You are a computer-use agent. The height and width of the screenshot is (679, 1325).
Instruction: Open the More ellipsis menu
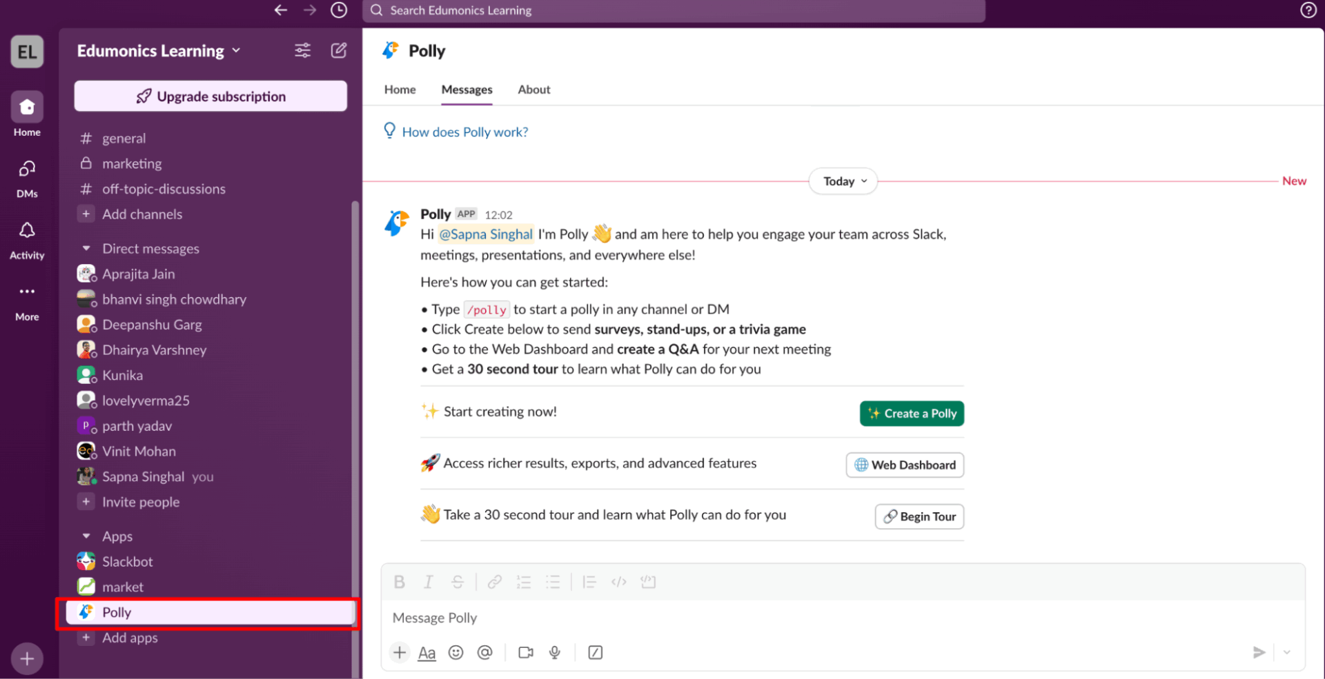point(27,291)
